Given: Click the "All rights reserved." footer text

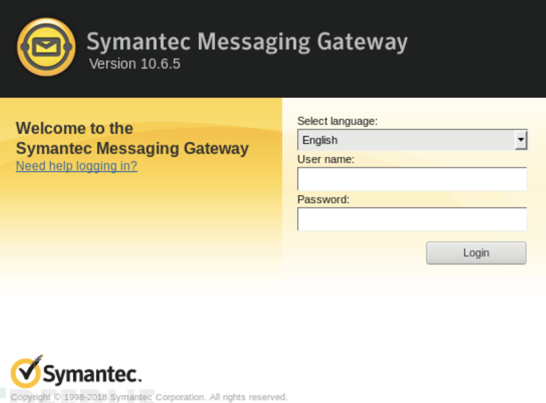Looking at the screenshot, I should pyautogui.click(x=248, y=397).
